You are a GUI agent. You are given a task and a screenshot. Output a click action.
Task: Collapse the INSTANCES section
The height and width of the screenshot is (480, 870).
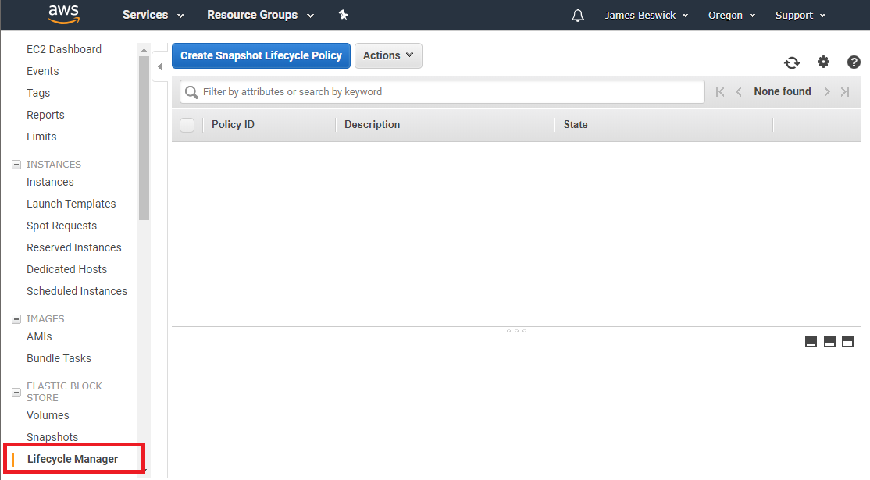pyautogui.click(x=16, y=165)
